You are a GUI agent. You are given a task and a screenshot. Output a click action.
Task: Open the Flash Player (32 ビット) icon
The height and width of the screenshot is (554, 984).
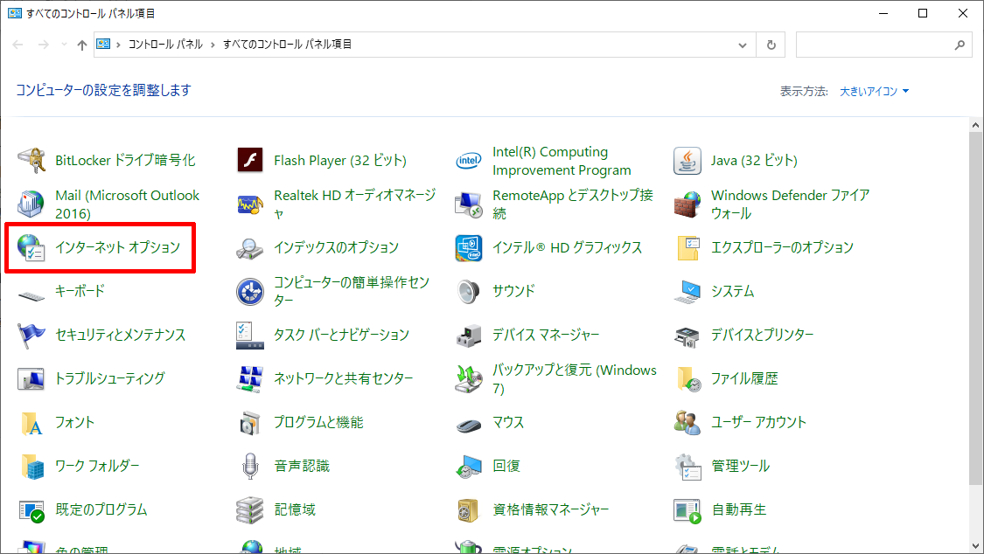tap(250, 161)
